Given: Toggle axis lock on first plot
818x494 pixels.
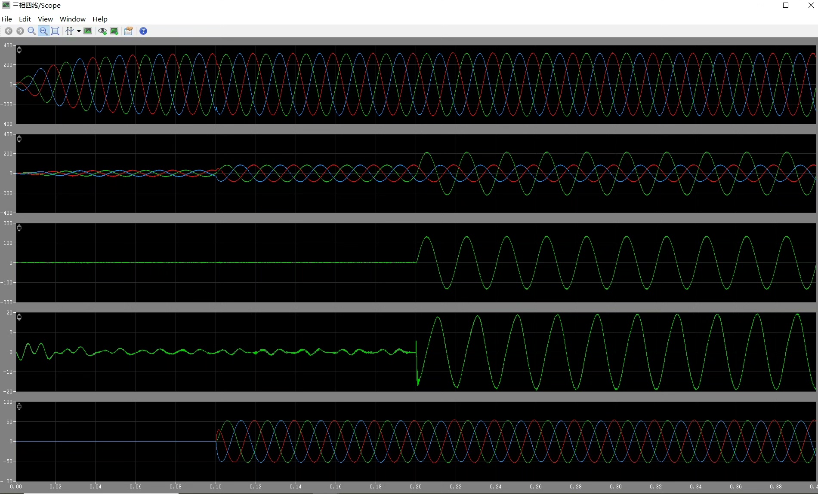Looking at the screenshot, I should click(x=19, y=50).
